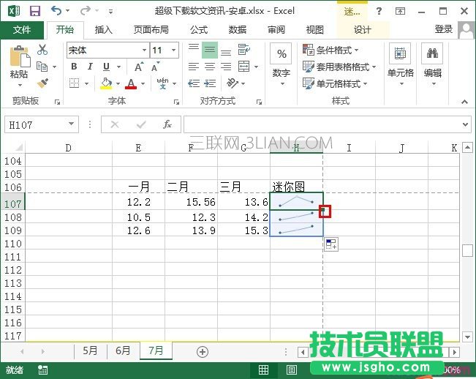Viewport: 476px width, 379px height.
Task: Click the Format Painter brush icon
Action: tap(42, 83)
